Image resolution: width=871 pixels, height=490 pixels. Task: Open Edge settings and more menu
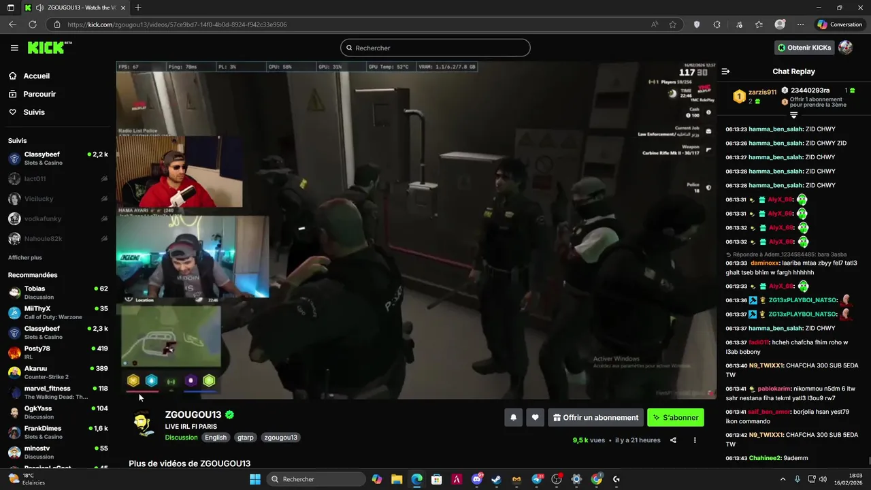(x=801, y=24)
